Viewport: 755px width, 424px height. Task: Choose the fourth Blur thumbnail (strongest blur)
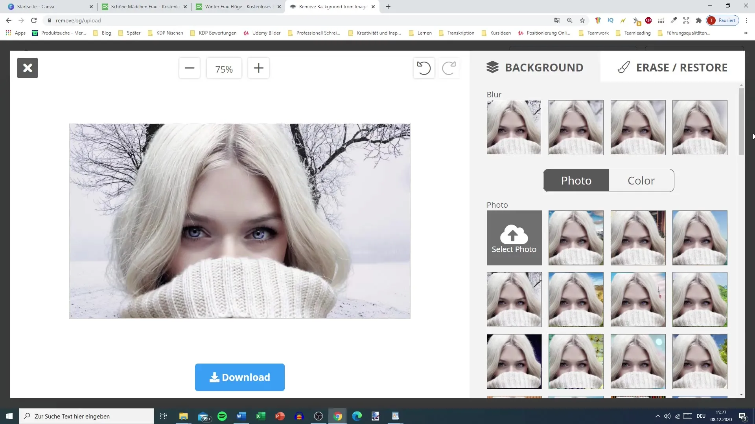(x=700, y=128)
